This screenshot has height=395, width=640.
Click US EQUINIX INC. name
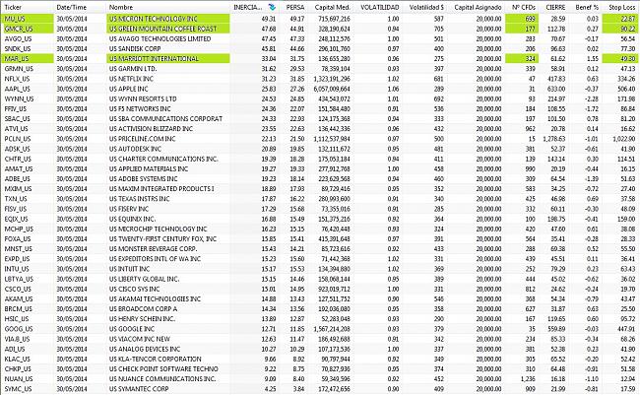[132, 219]
